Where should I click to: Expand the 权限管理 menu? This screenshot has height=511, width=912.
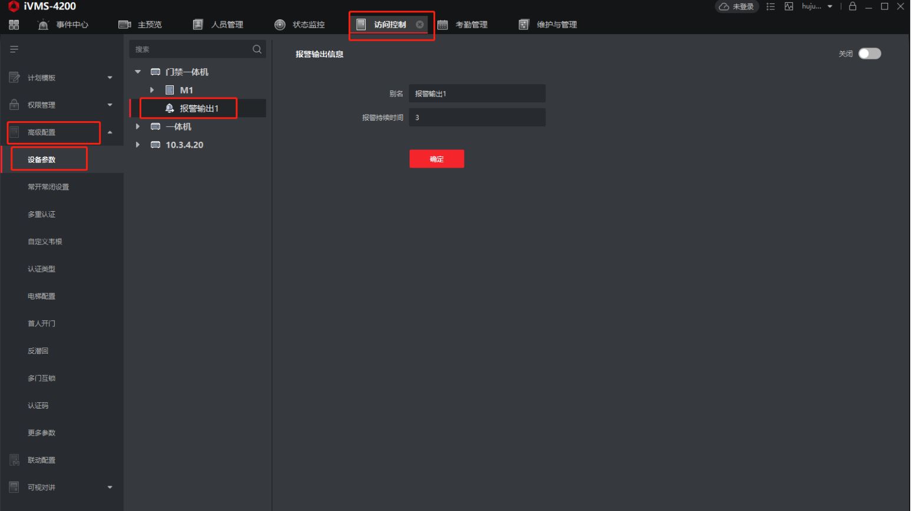pos(110,105)
